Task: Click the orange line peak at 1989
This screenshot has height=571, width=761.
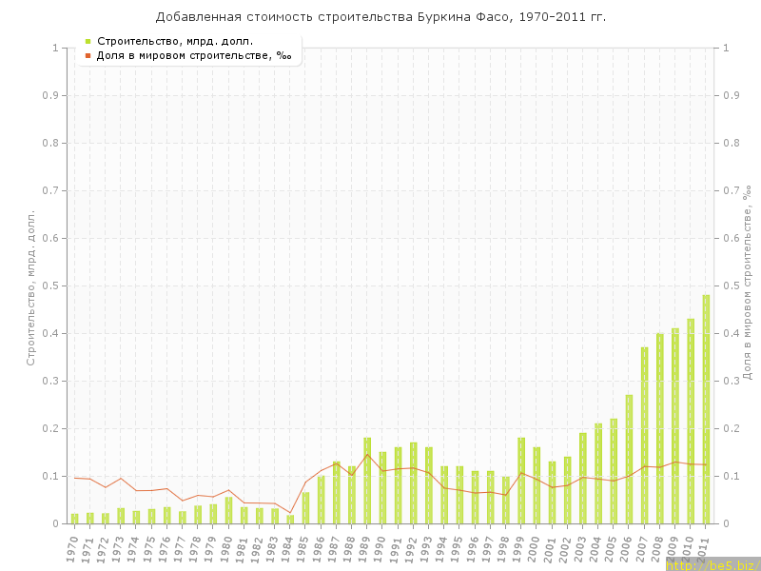Action: pos(367,454)
